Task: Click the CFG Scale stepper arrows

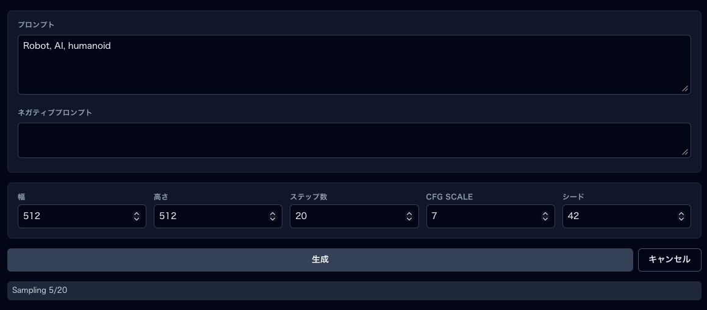Action: click(545, 217)
